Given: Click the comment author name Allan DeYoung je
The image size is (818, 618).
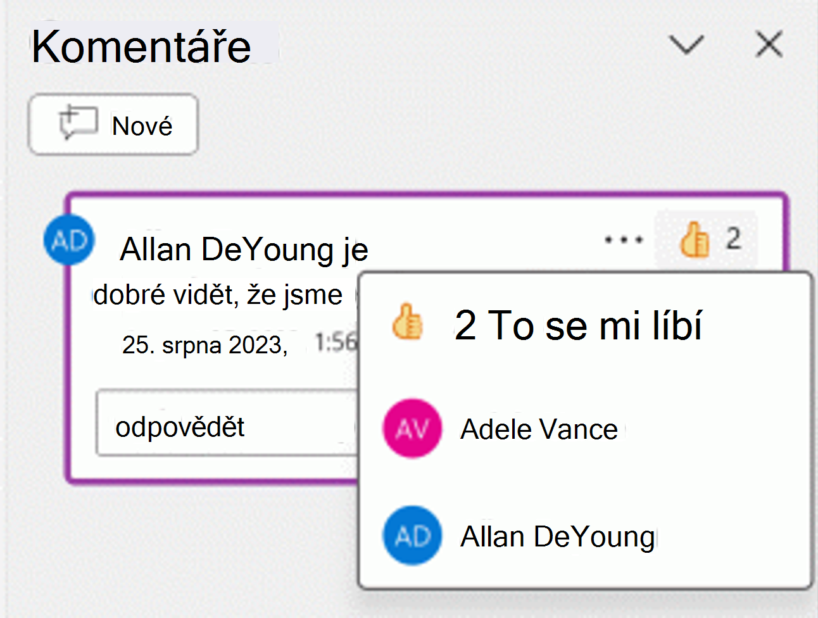Looking at the screenshot, I should click(244, 249).
